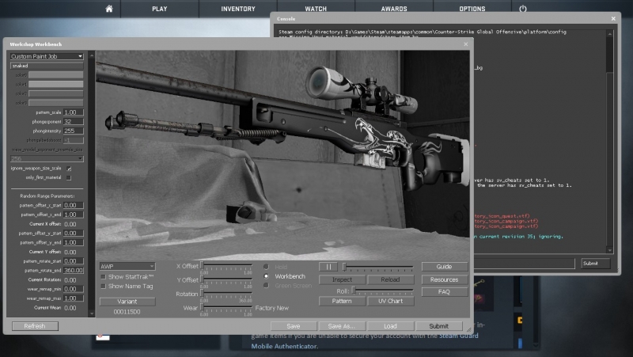Open the WATCH menu
The image size is (633, 357).
click(x=316, y=9)
